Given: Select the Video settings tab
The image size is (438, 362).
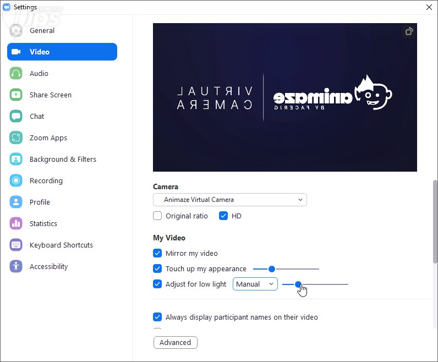Looking at the screenshot, I should [62, 52].
